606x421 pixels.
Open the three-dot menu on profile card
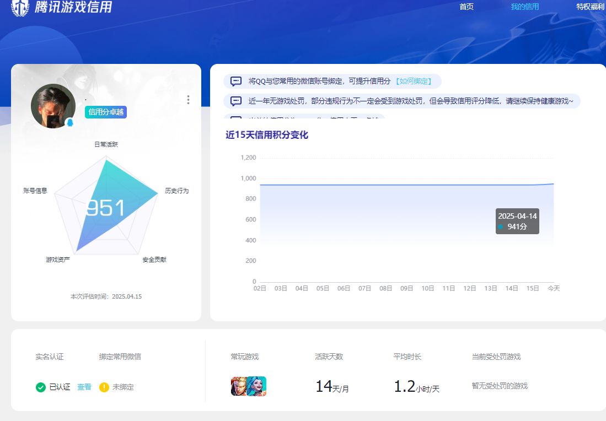coord(188,100)
